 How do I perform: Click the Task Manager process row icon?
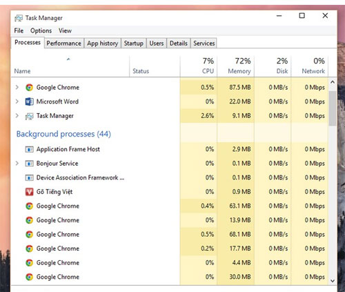click(x=29, y=116)
